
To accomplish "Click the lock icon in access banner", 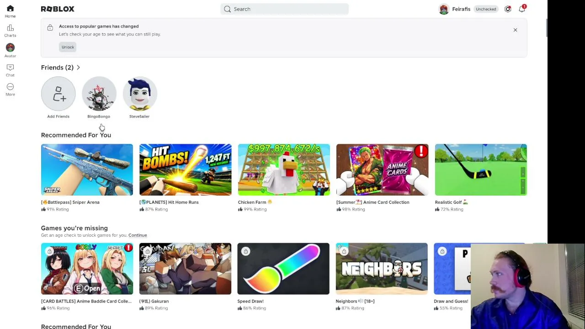I will [50, 28].
